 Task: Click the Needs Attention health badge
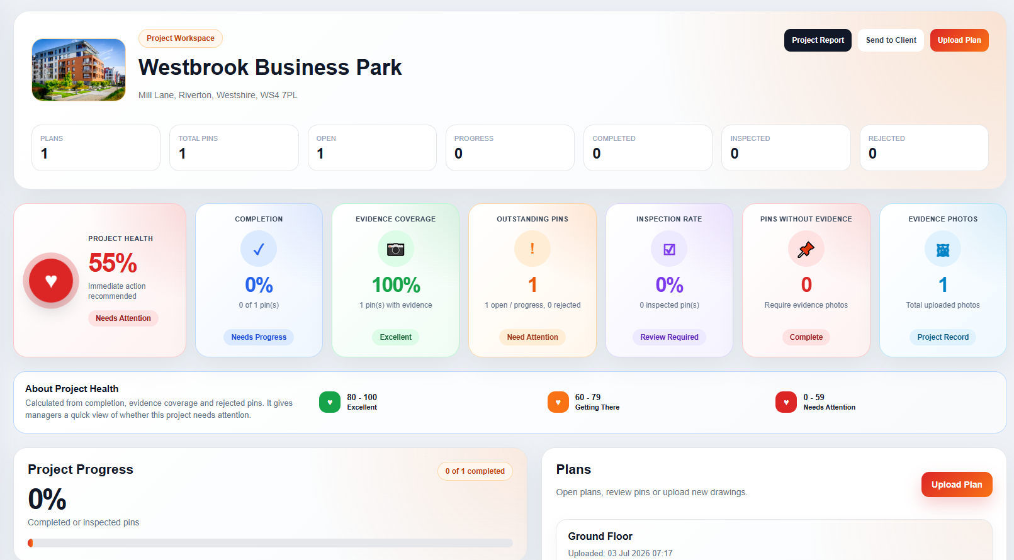tap(123, 318)
